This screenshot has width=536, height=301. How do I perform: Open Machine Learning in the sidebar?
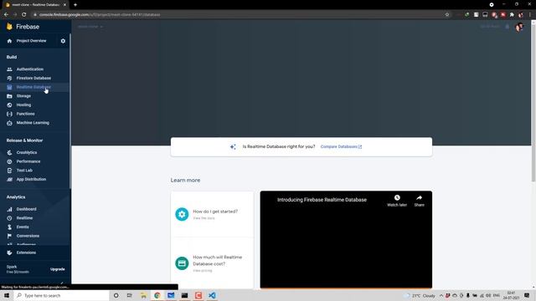(x=33, y=123)
